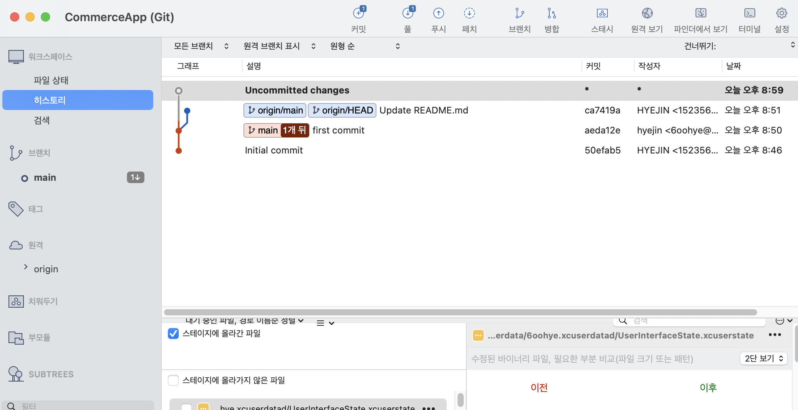Click the 페치 (Fetch) toolbar icon

pos(469,18)
